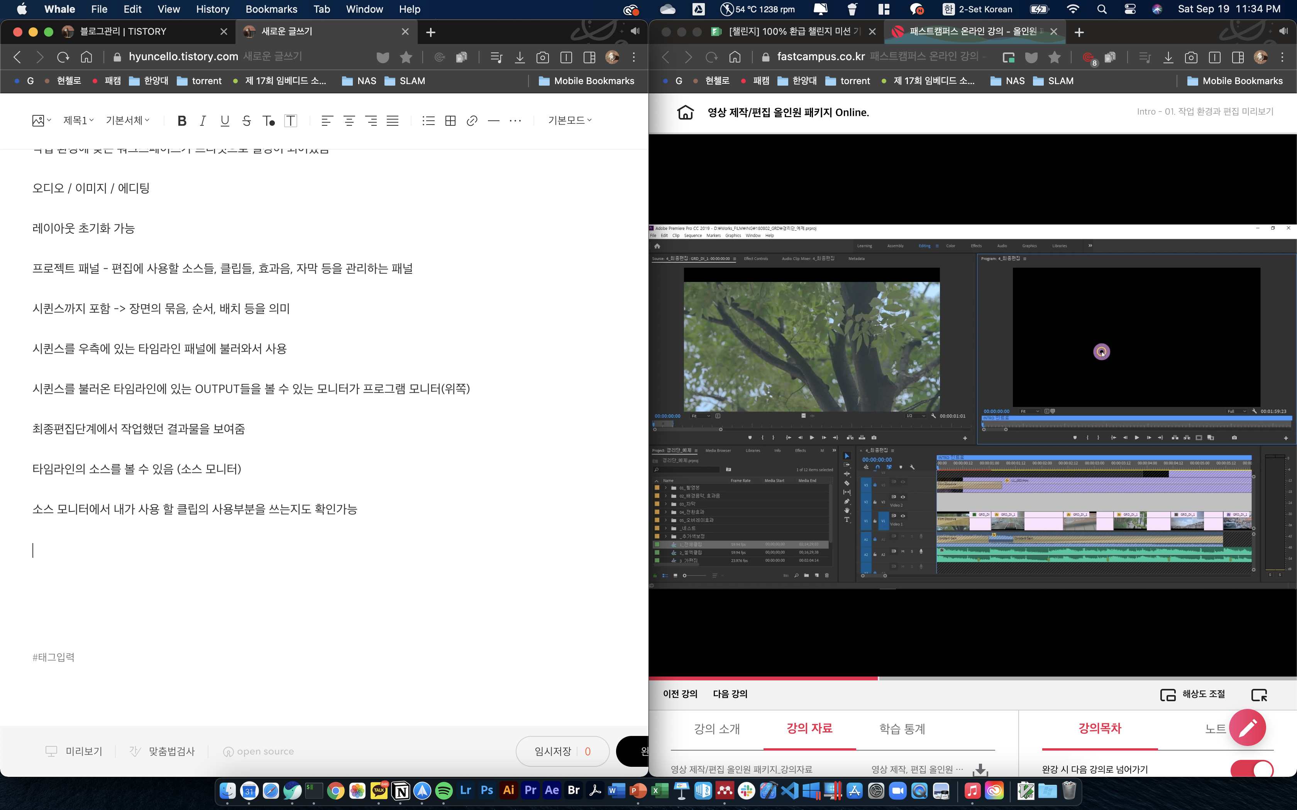Center-align the text
This screenshot has width=1297, height=810.
[x=349, y=120]
